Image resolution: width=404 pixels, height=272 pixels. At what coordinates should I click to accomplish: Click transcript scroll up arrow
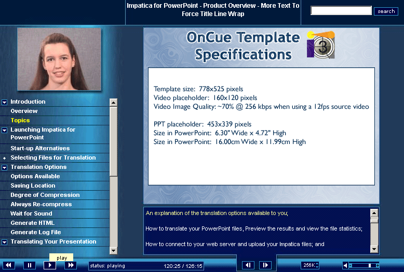[374, 213]
